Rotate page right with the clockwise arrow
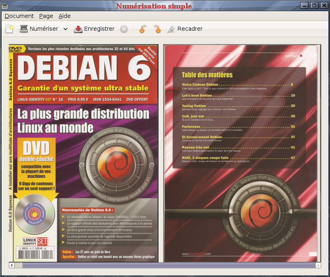Screen dimensions: 330x277 [157, 29]
